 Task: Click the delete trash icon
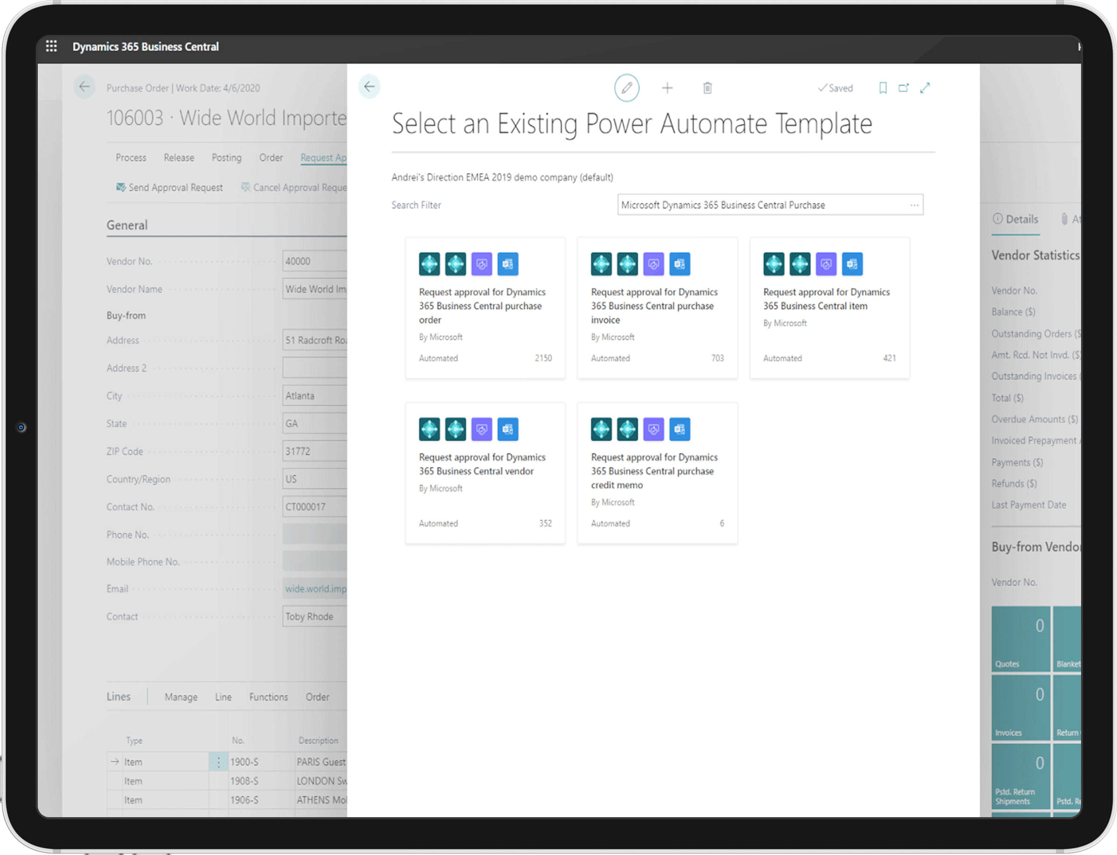click(707, 88)
